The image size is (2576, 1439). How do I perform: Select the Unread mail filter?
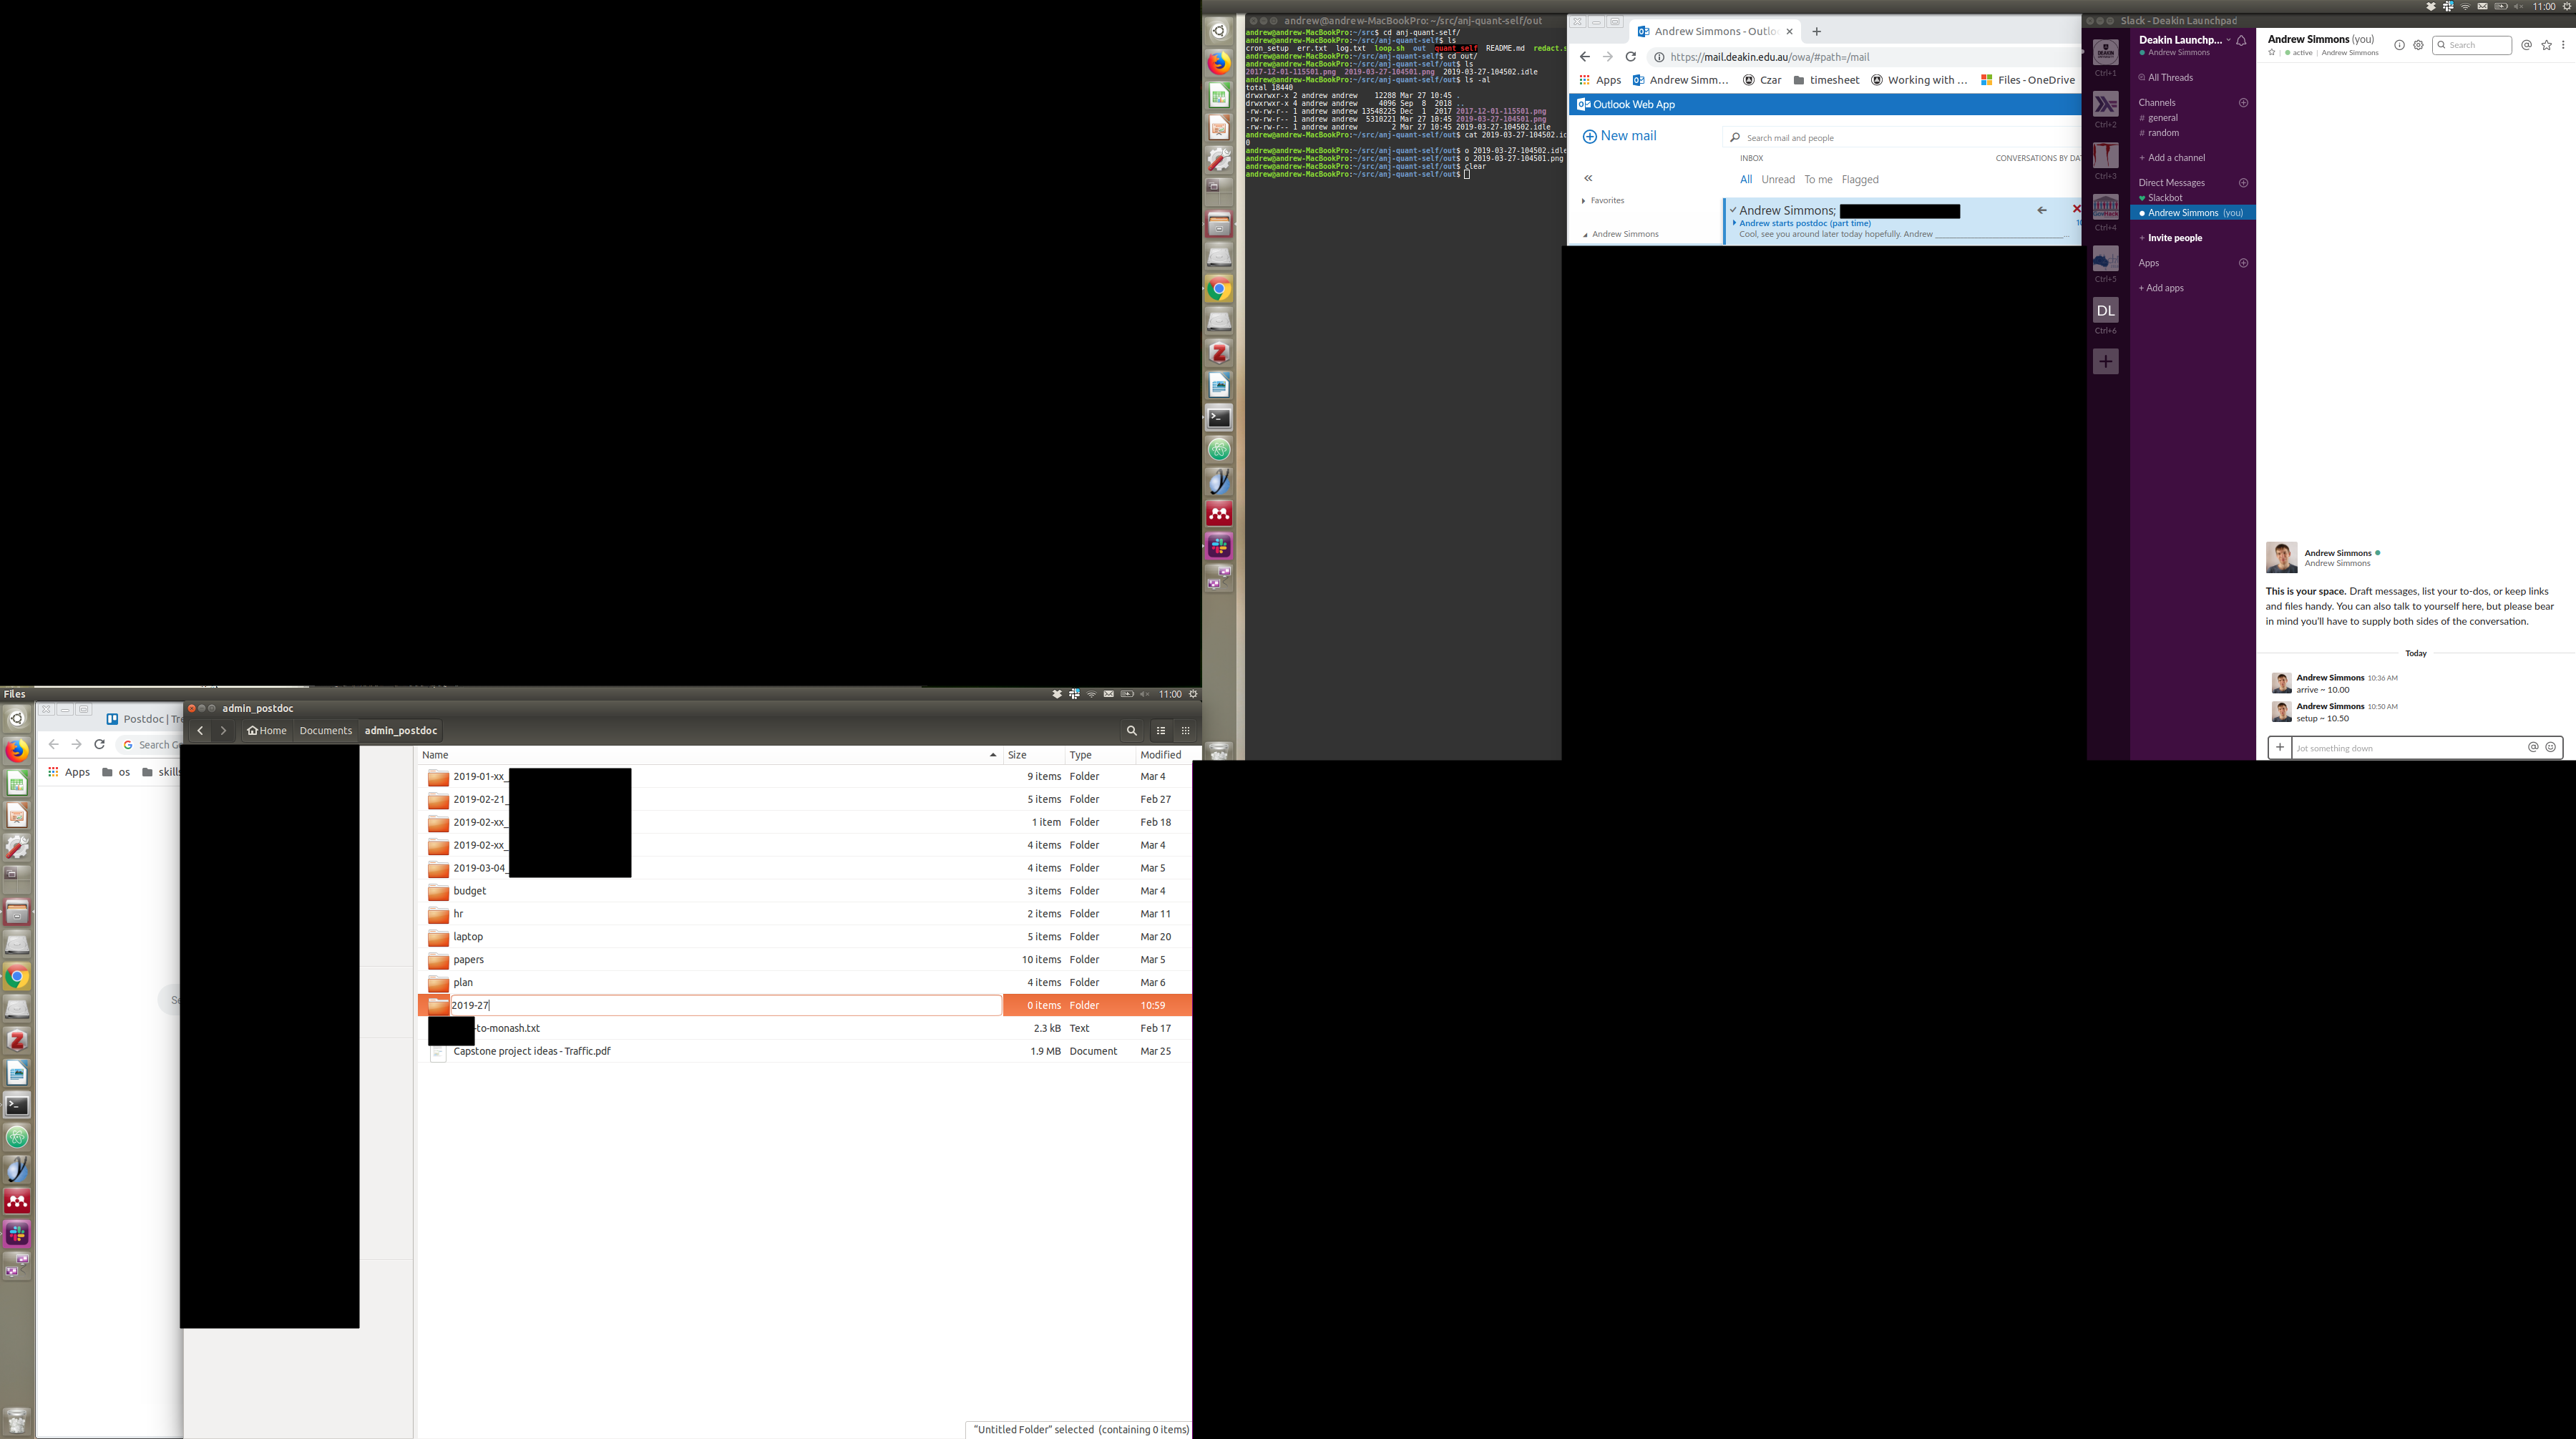point(1777,180)
